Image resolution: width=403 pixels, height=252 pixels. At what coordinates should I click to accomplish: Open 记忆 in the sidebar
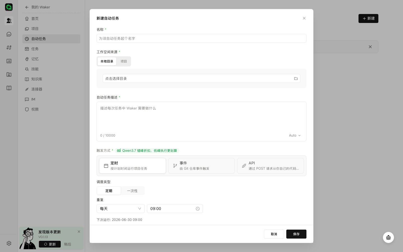point(51,59)
